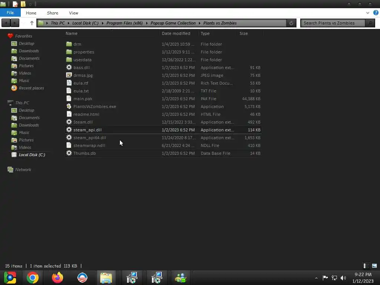This screenshot has width=380, height=285.
Task: Open Favorites Desktop in sidebar
Action: pyautogui.click(x=26, y=43)
